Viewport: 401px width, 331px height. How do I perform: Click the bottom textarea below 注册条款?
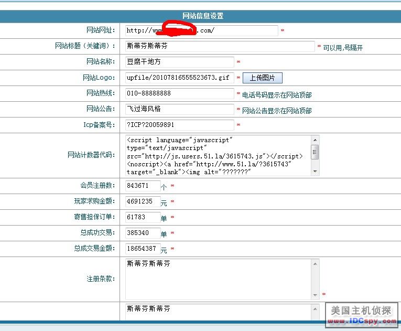(x=218, y=312)
